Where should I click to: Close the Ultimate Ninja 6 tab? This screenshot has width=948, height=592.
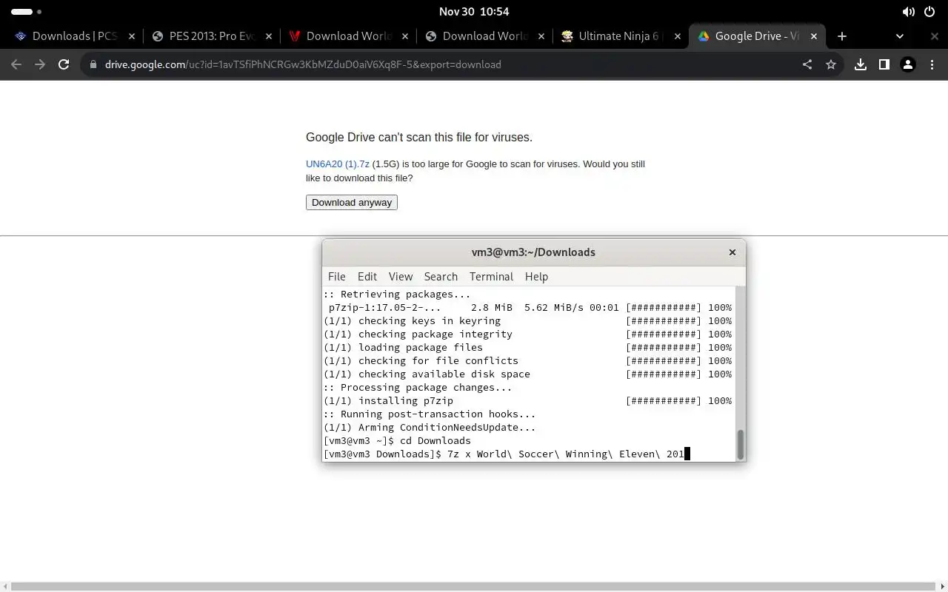pos(678,36)
